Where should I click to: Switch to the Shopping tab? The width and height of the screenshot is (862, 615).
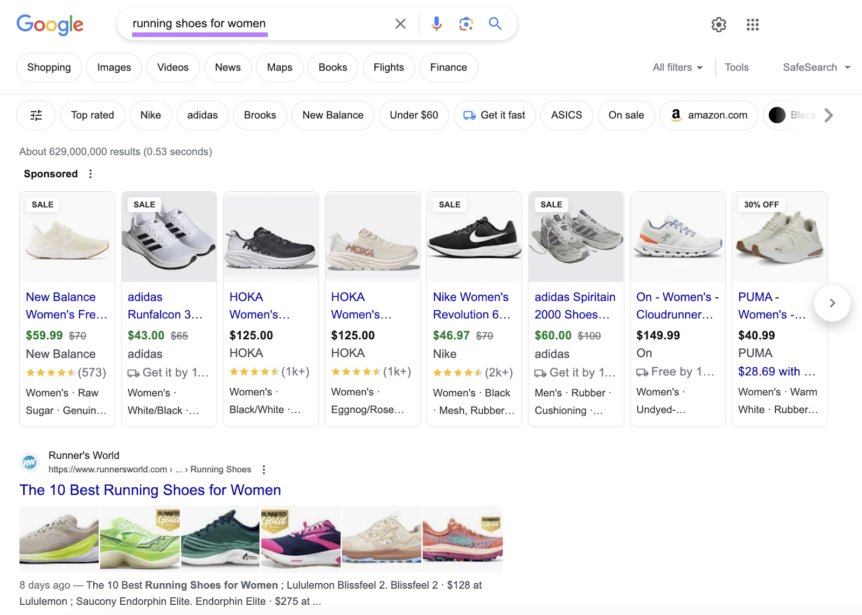tap(48, 67)
